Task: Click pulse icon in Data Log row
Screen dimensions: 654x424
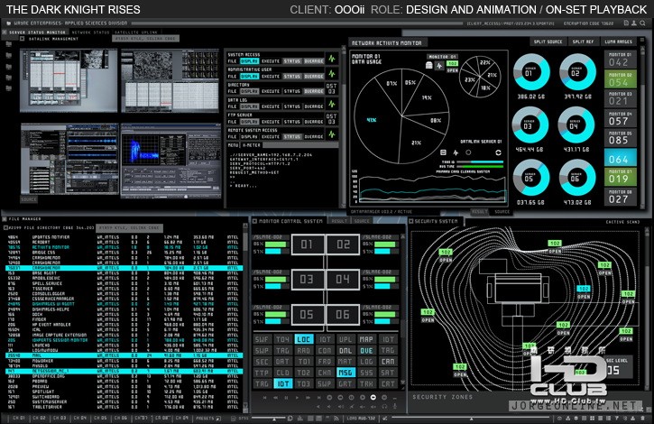Action: click(332, 104)
